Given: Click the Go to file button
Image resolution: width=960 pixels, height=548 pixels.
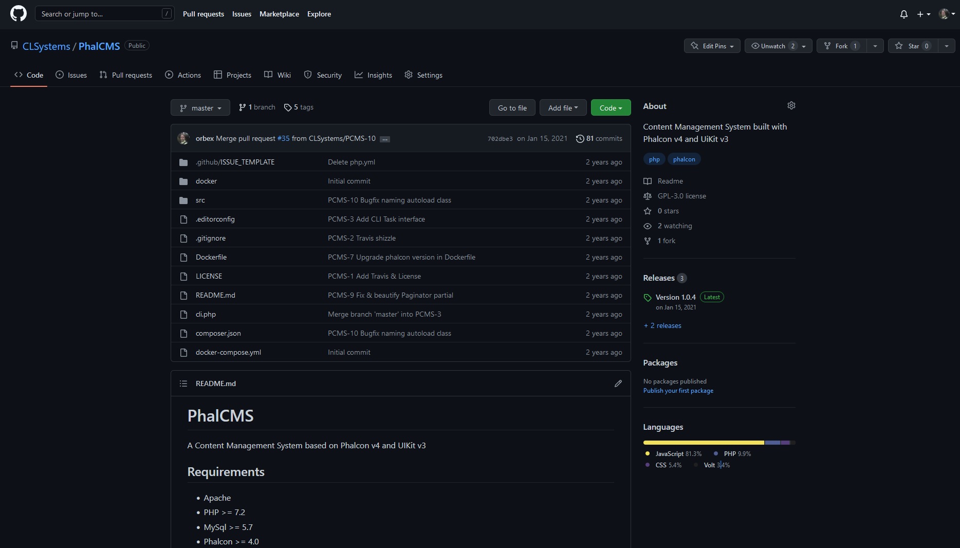Looking at the screenshot, I should click(x=512, y=108).
